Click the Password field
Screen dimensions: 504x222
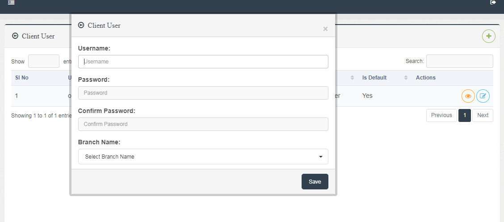pyautogui.click(x=203, y=93)
